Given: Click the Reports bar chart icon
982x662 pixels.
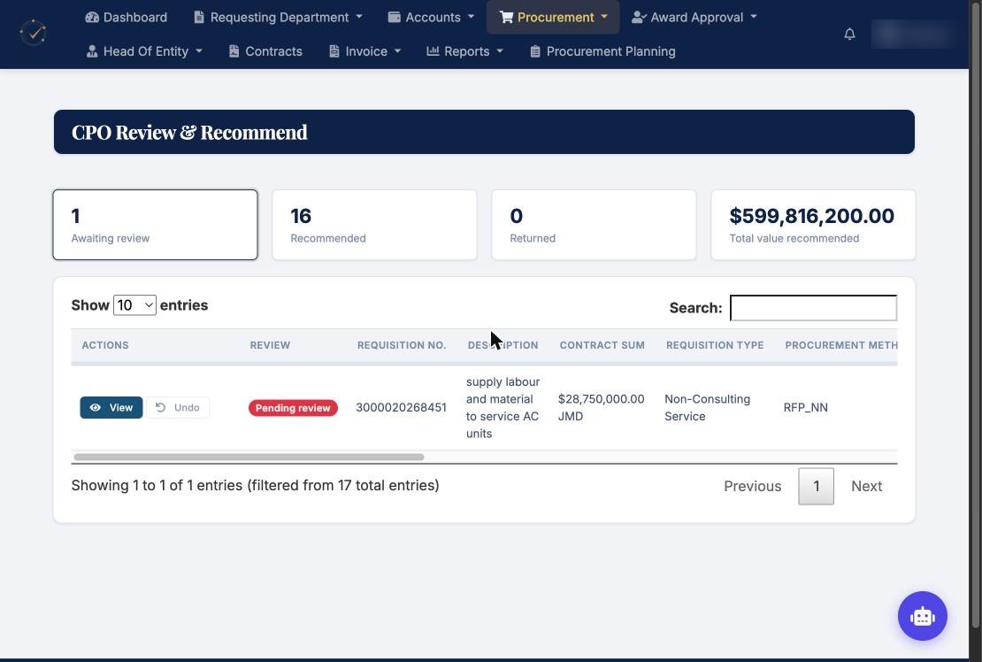Looking at the screenshot, I should coord(433,50).
